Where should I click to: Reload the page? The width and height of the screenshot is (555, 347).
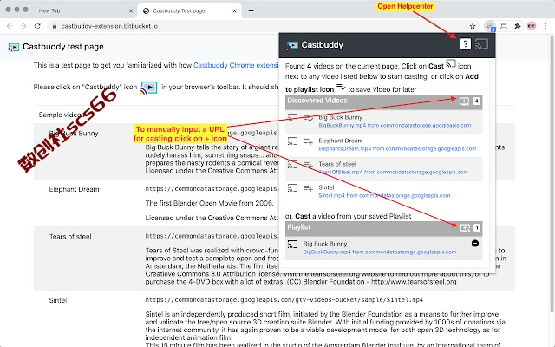pos(37,26)
